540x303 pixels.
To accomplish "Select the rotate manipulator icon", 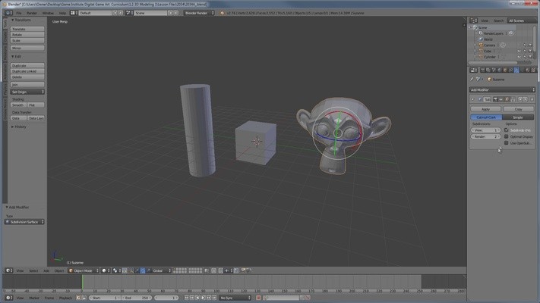I will tap(143, 270).
